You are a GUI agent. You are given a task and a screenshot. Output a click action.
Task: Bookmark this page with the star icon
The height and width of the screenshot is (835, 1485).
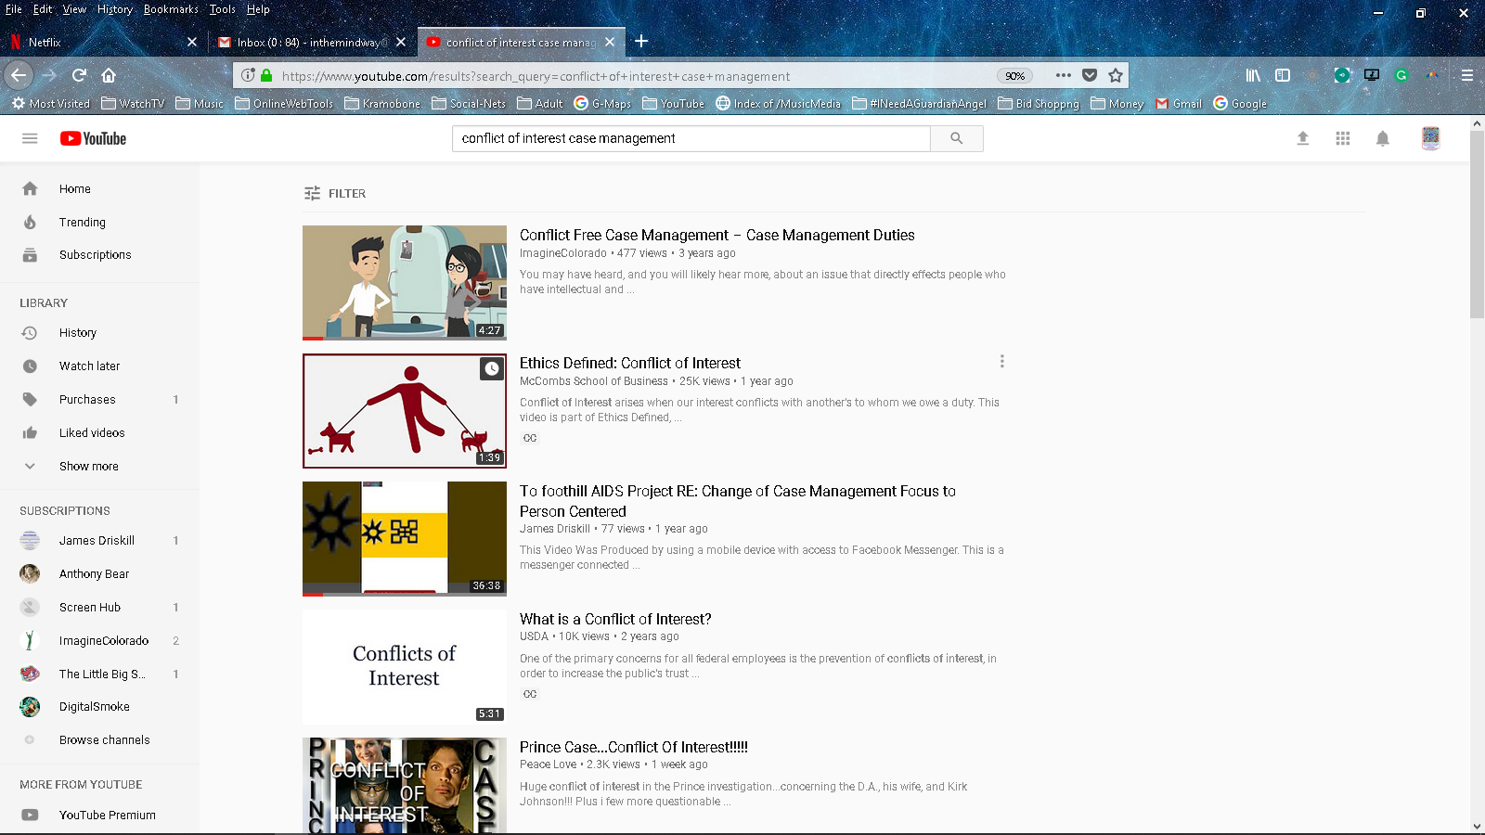[x=1116, y=75]
